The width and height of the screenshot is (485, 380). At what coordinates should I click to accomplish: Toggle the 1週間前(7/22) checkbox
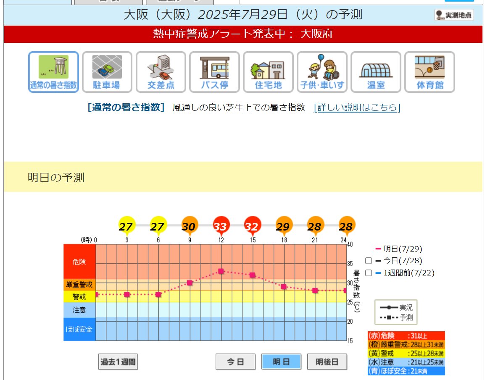[x=369, y=273]
